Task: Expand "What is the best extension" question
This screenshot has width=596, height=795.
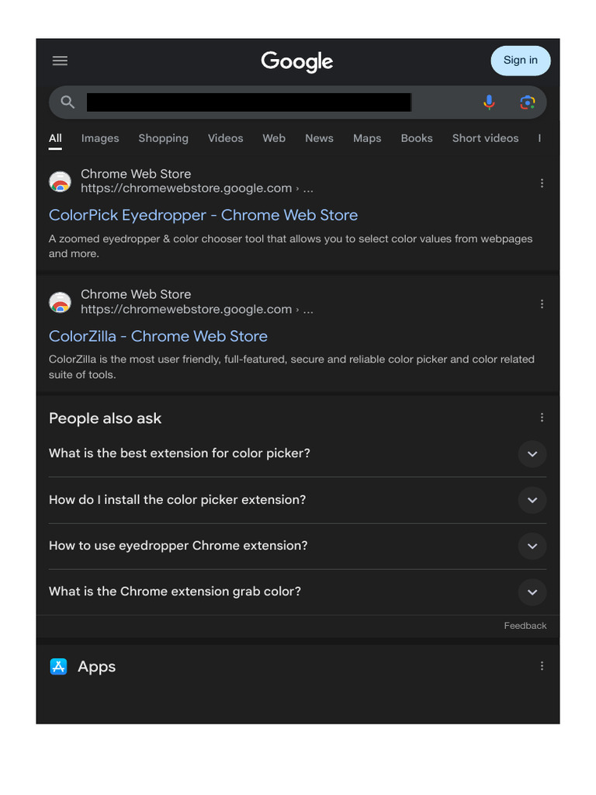Action: pos(532,454)
